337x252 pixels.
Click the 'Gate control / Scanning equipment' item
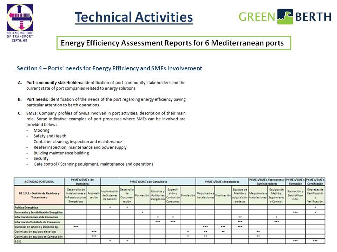click(x=93, y=164)
